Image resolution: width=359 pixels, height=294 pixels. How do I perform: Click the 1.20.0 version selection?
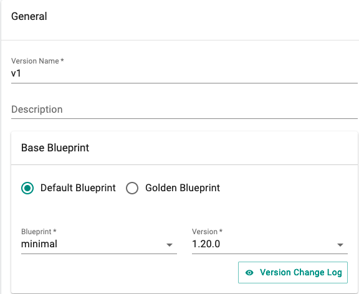[270, 244]
